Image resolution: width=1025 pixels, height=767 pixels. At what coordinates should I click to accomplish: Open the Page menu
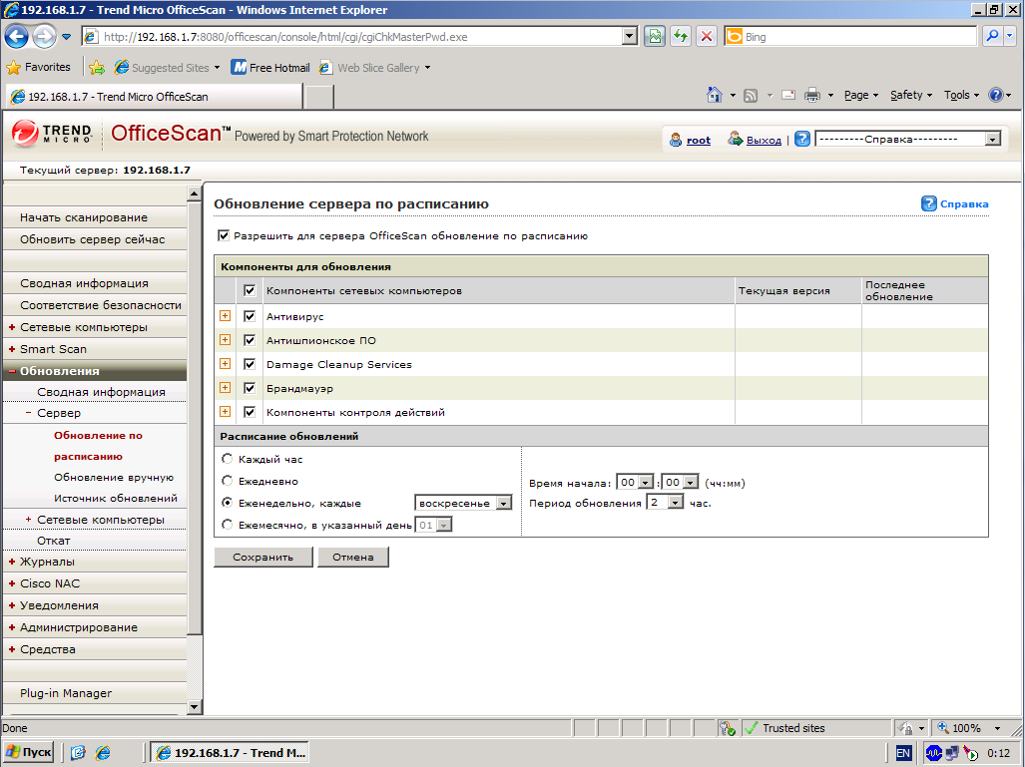[861, 96]
